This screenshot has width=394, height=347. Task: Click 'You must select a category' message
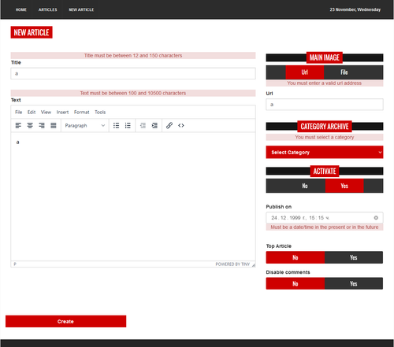(x=325, y=137)
